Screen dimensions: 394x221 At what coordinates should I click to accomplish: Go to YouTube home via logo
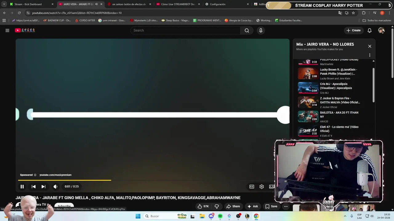(25, 30)
